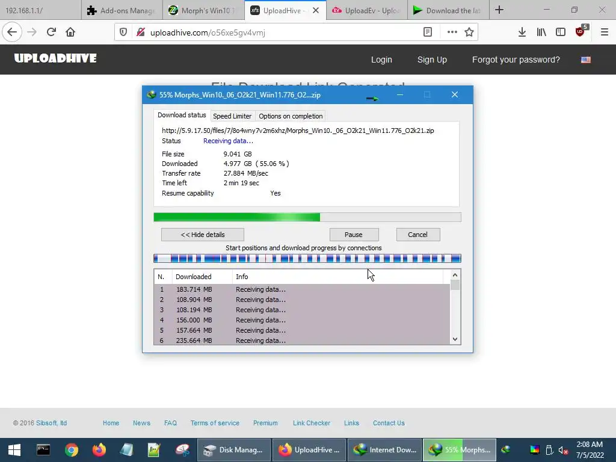Viewport: 616px width, 462px height.
Task: Open the tracking protection shield icon
Action: click(123, 32)
